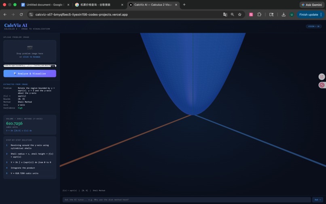
Task: Bookmark this page with the star
Action: [240, 15]
